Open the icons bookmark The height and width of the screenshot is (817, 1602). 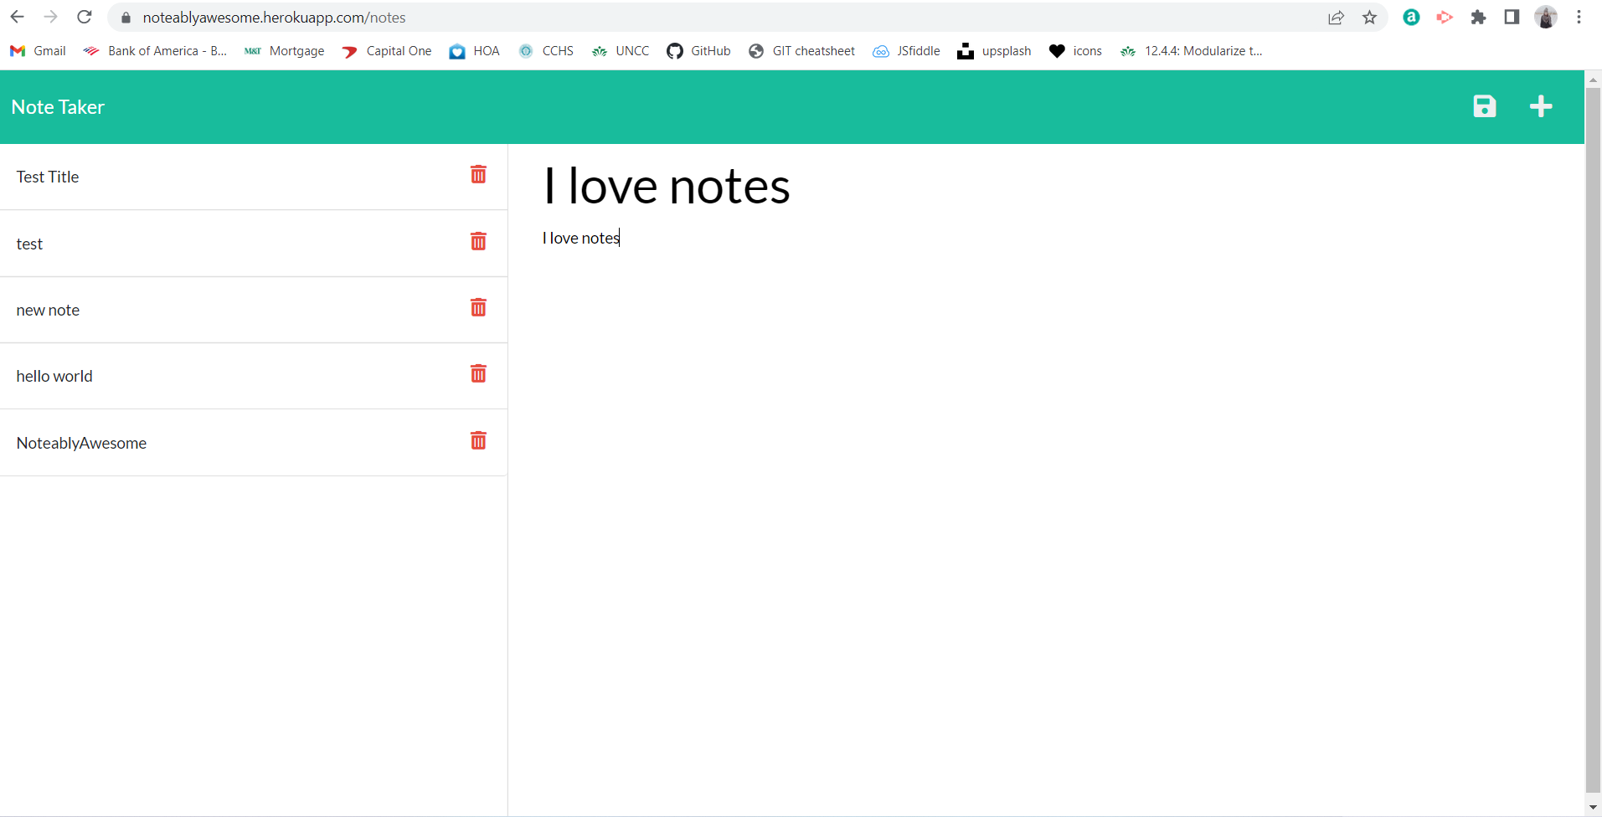1075,51
